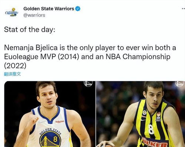Click the Rakuten sponsor patch on jersey
This screenshot has height=147, width=185.
pyautogui.click(x=60, y=121)
